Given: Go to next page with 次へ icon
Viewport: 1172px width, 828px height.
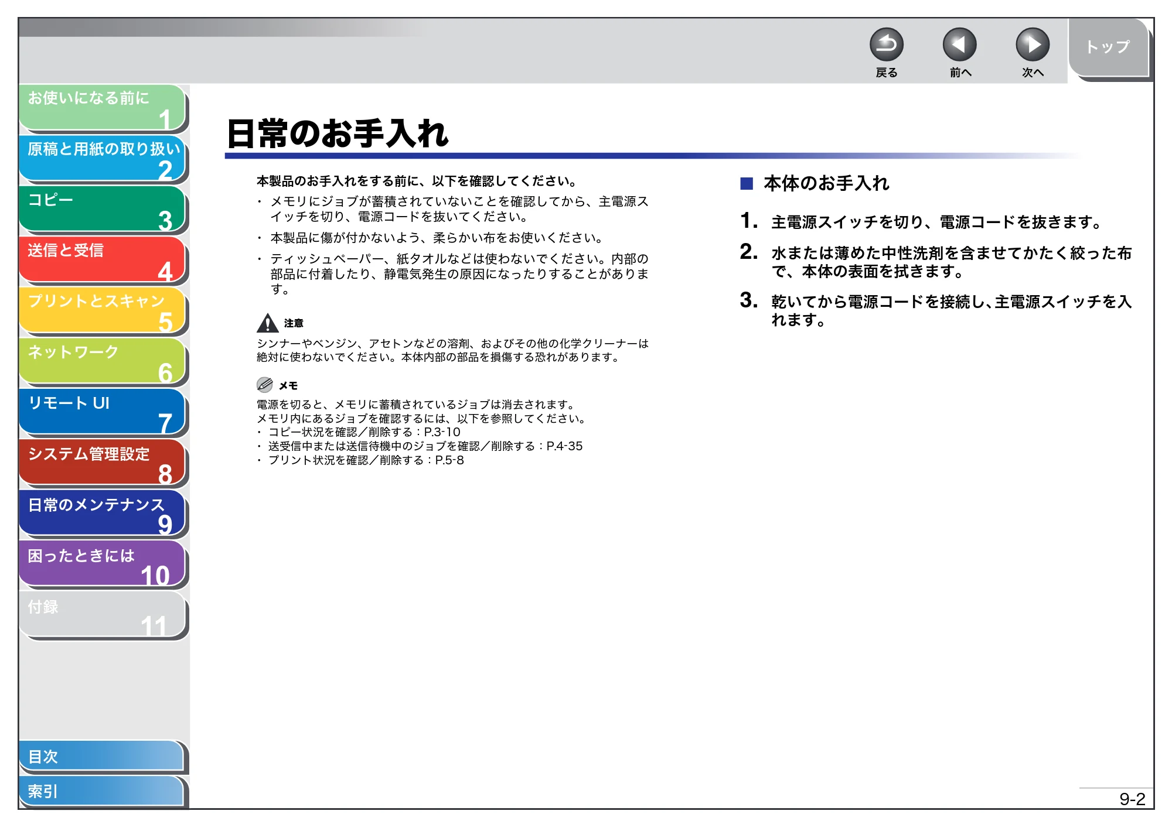Looking at the screenshot, I should [x=1032, y=45].
